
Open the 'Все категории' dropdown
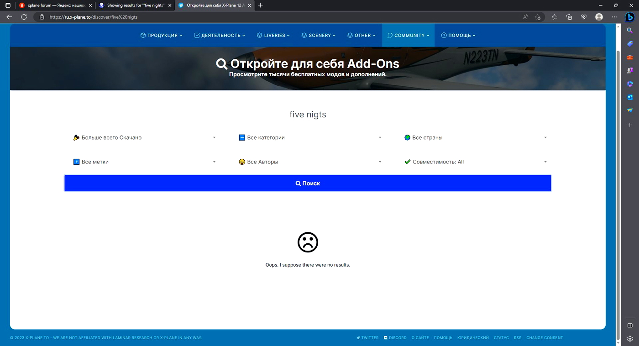point(310,137)
